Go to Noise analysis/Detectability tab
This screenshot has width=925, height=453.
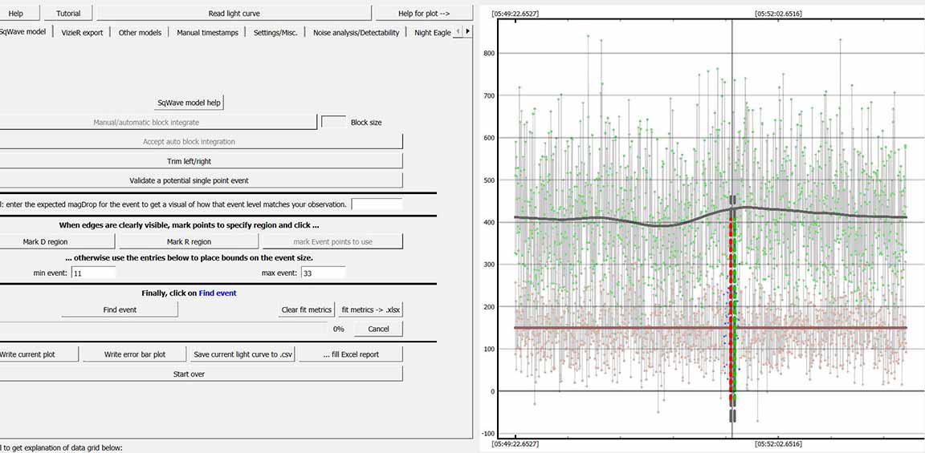click(x=356, y=32)
